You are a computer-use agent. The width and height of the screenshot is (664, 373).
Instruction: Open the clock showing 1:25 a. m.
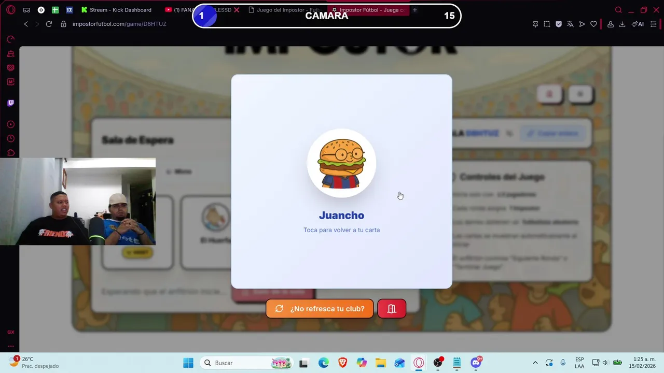click(x=642, y=363)
